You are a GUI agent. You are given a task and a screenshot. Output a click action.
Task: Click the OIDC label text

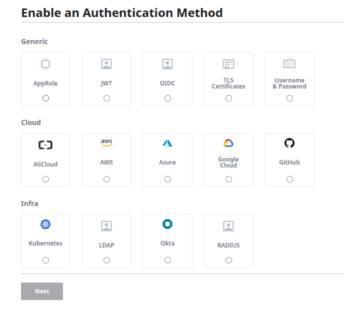click(167, 83)
